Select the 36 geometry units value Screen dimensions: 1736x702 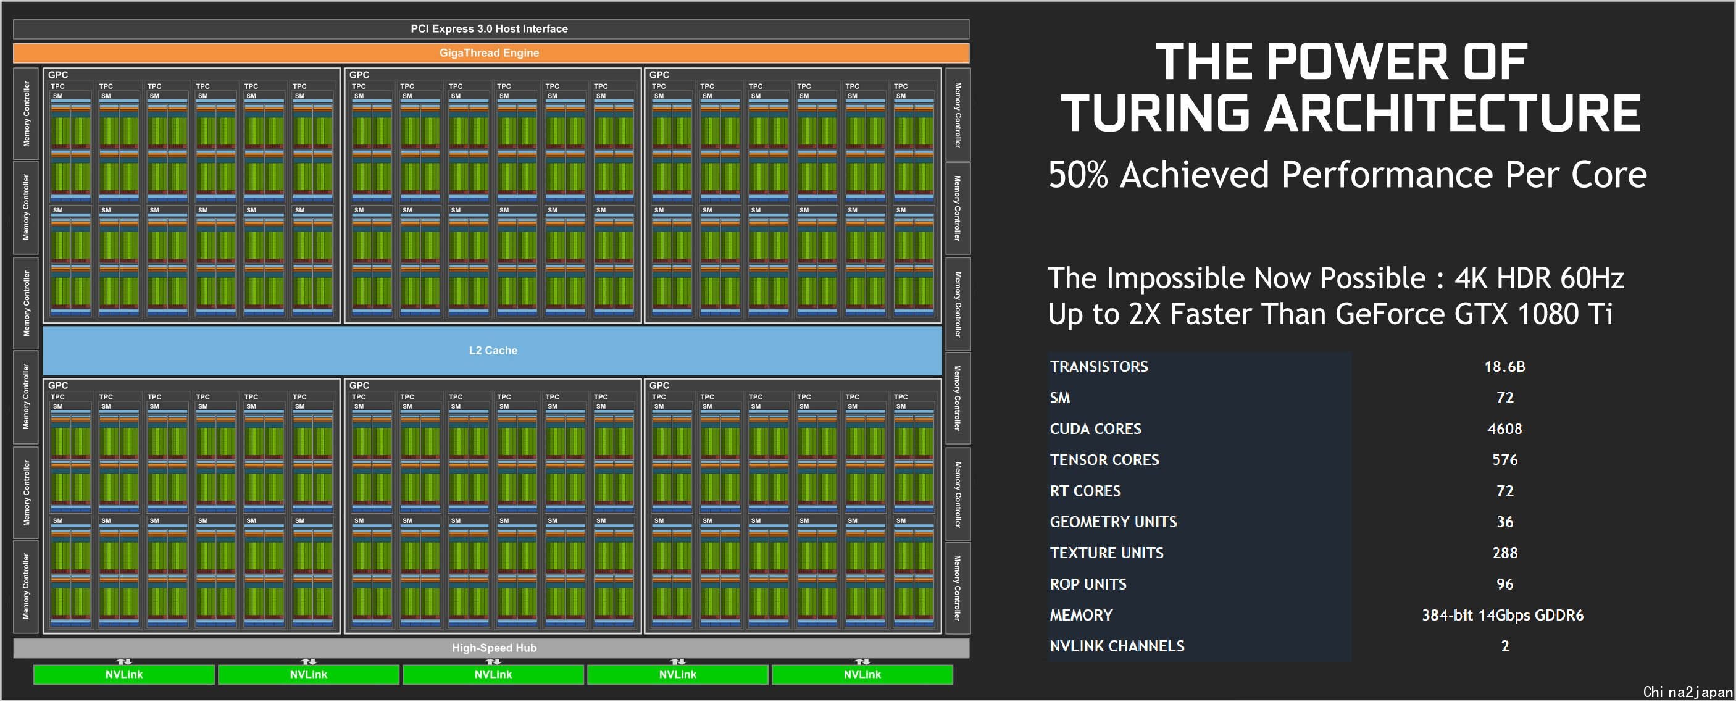(1504, 523)
